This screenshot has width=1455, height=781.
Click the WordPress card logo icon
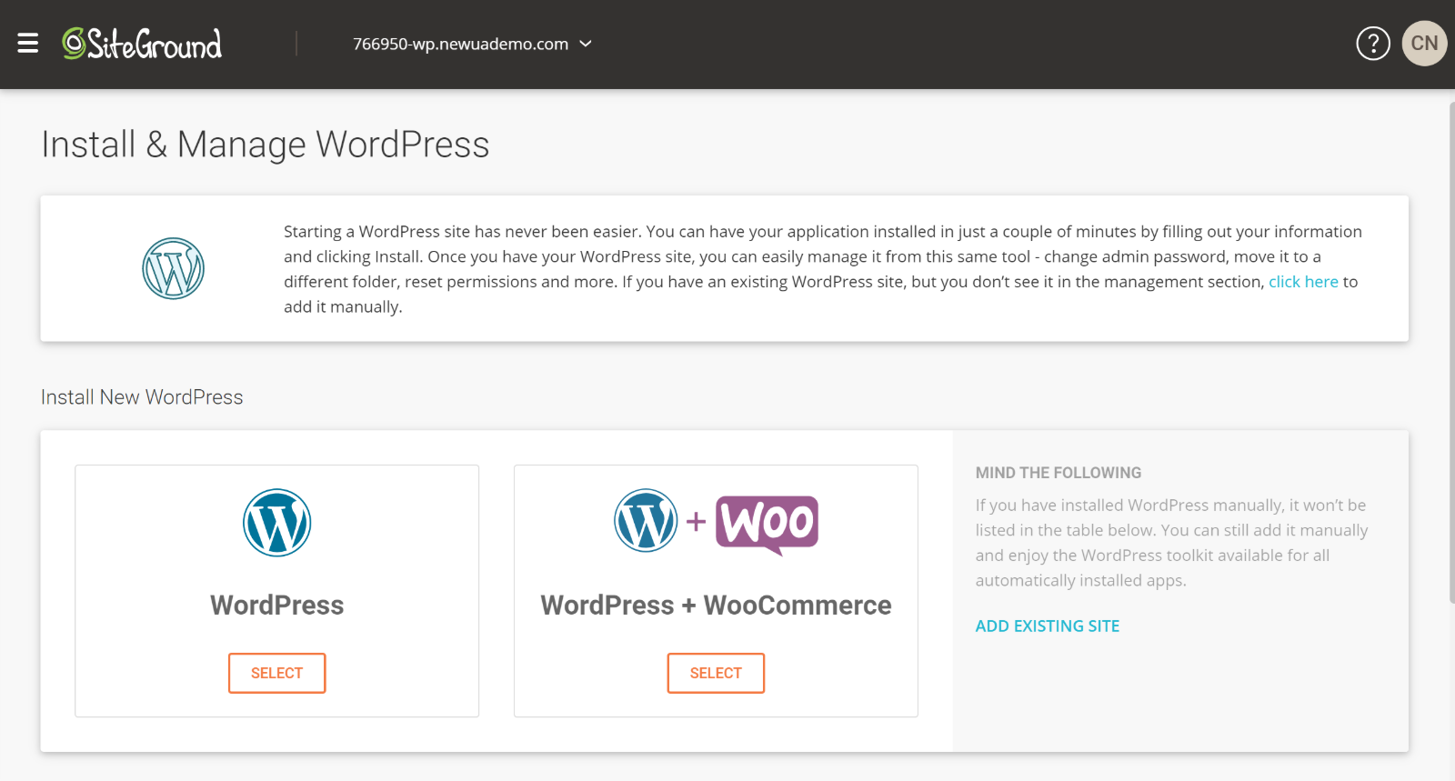[277, 523]
